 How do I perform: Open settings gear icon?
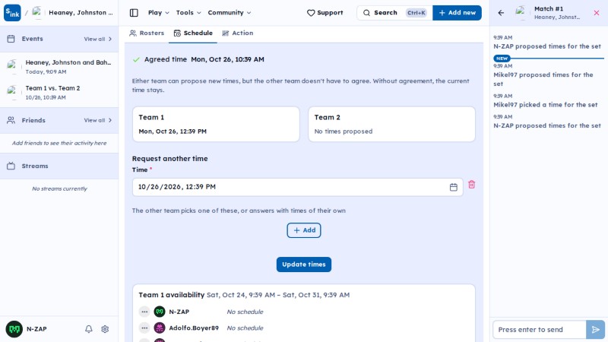(x=105, y=329)
